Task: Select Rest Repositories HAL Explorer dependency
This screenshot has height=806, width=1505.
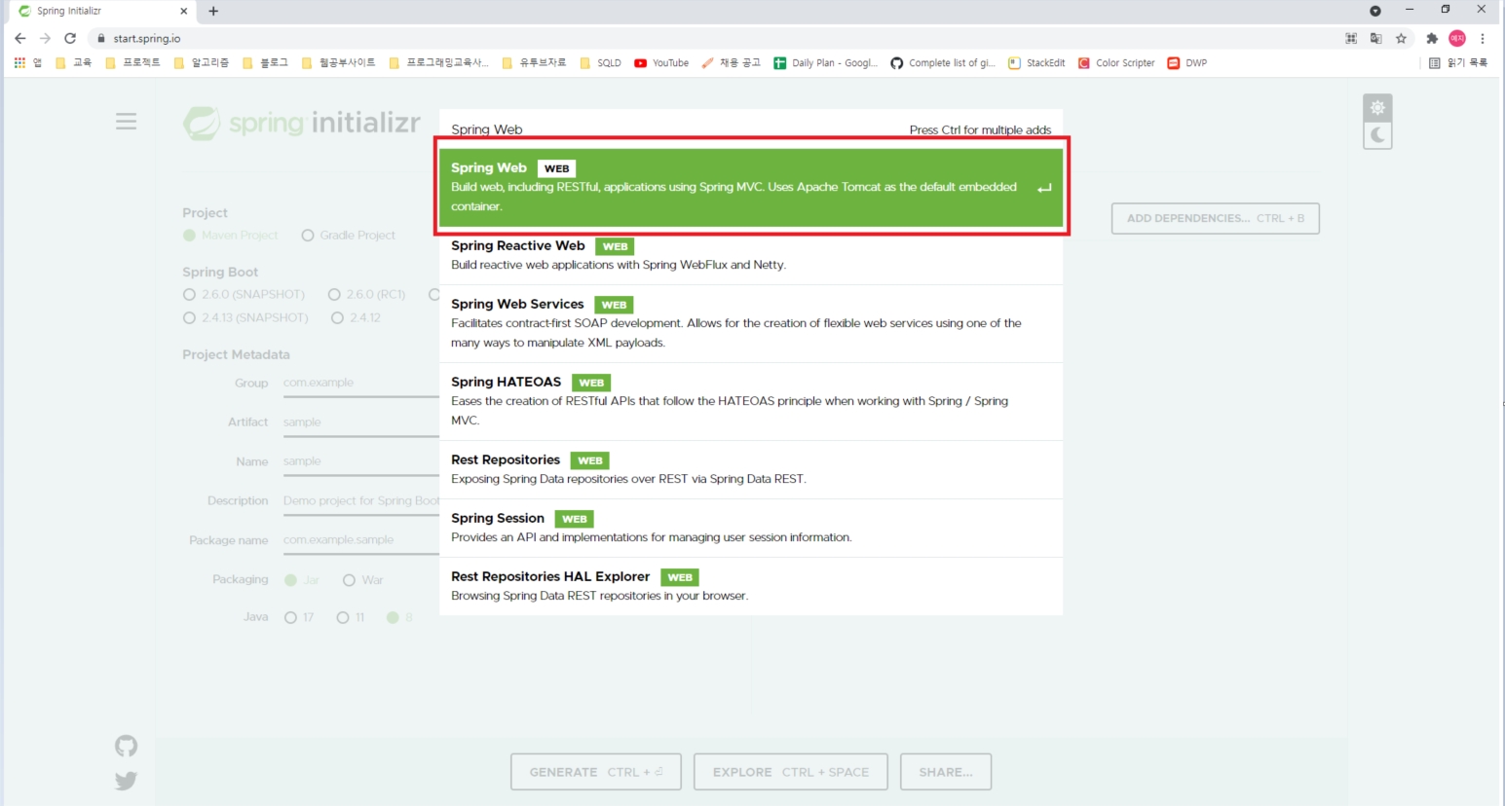Action: (x=751, y=587)
